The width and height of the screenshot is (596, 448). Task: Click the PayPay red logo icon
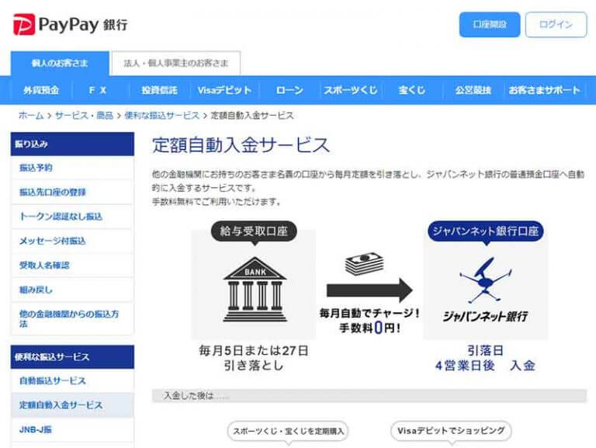tap(24, 24)
